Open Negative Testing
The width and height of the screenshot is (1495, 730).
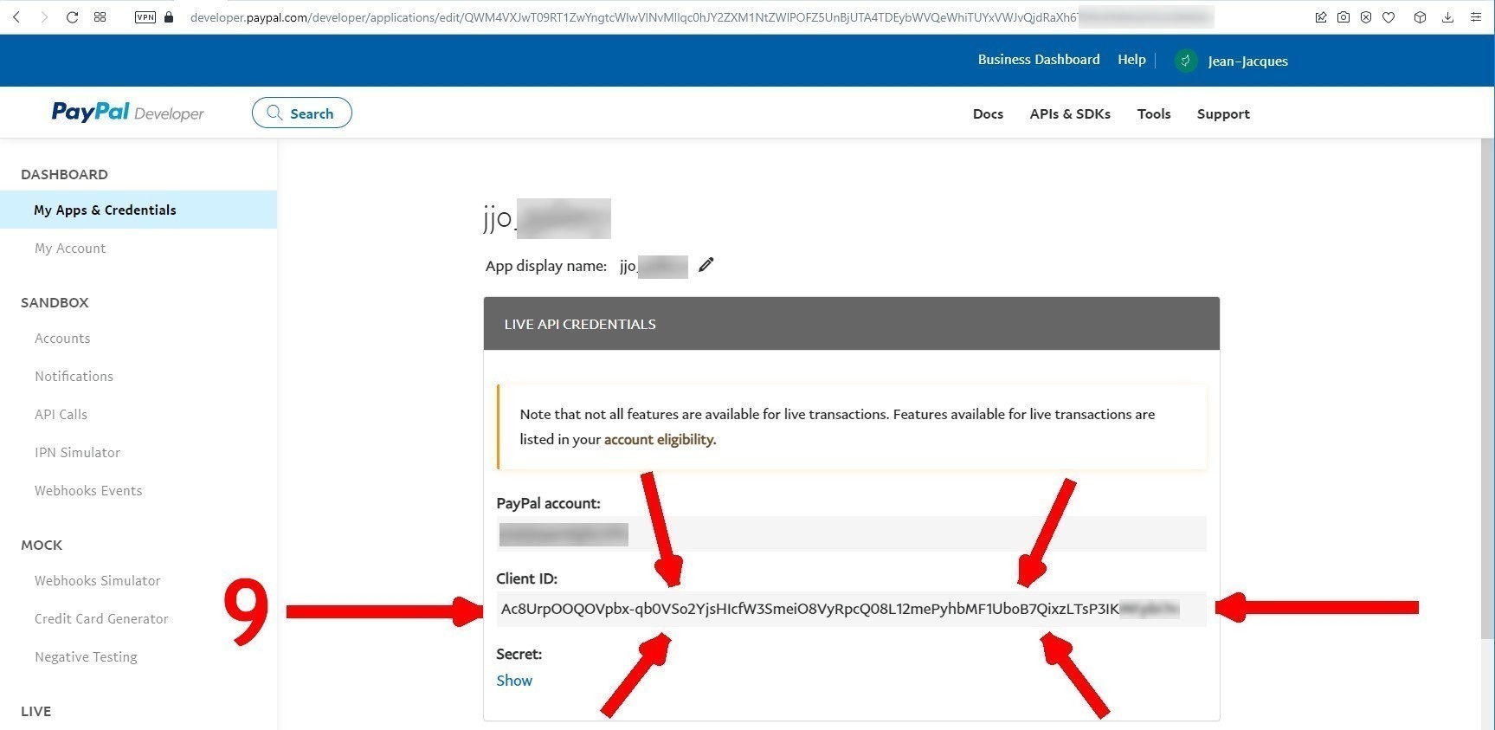coord(86,656)
